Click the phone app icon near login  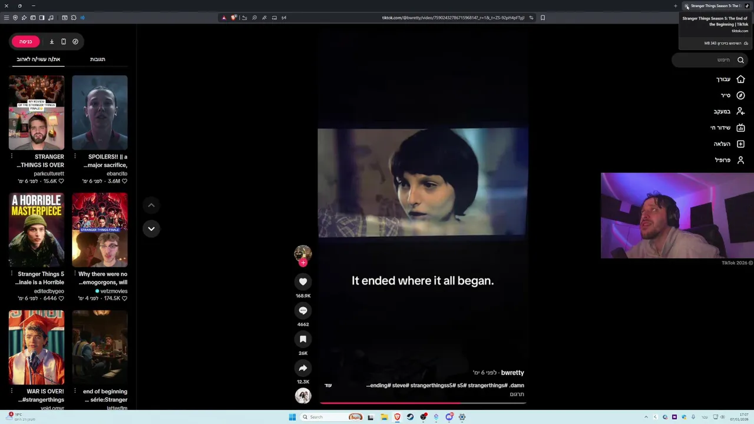(64, 41)
